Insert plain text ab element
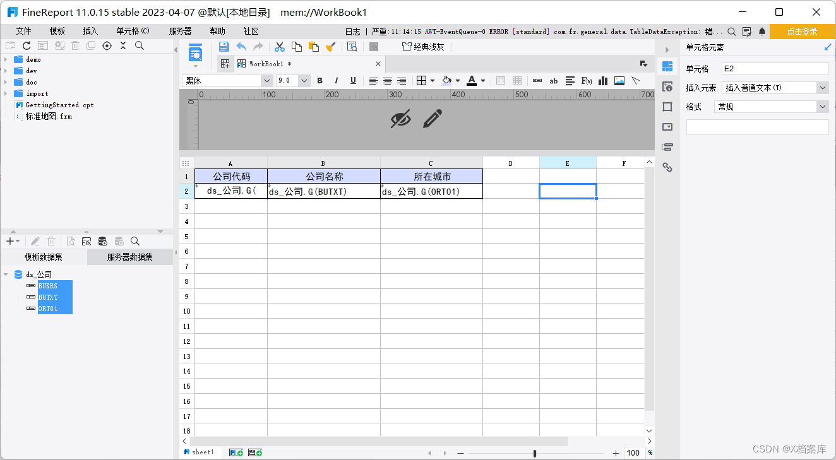Screen dimensions: 836x460 click(554, 81)
